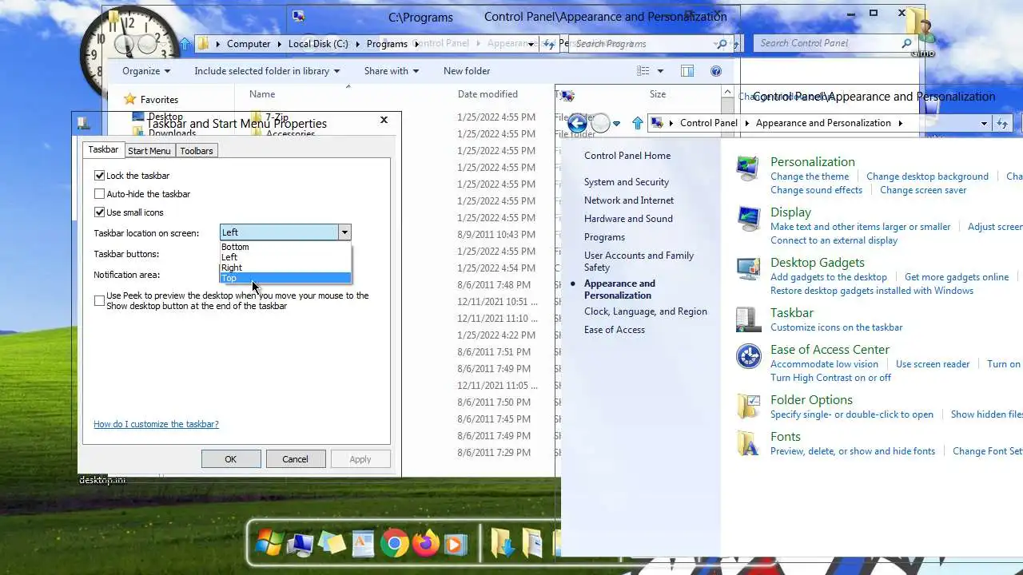The width and height of the screenshot is (1023, 575).
Task: Open Customize icons on the taskbar link
Action: point(836,327)
